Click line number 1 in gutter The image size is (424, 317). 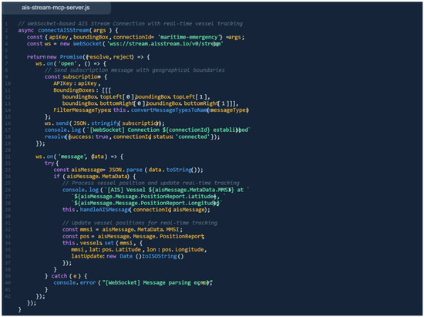tap(6, 24)
